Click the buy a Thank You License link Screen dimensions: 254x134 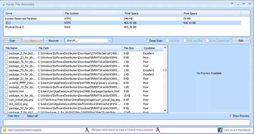[x=122, y=130]
